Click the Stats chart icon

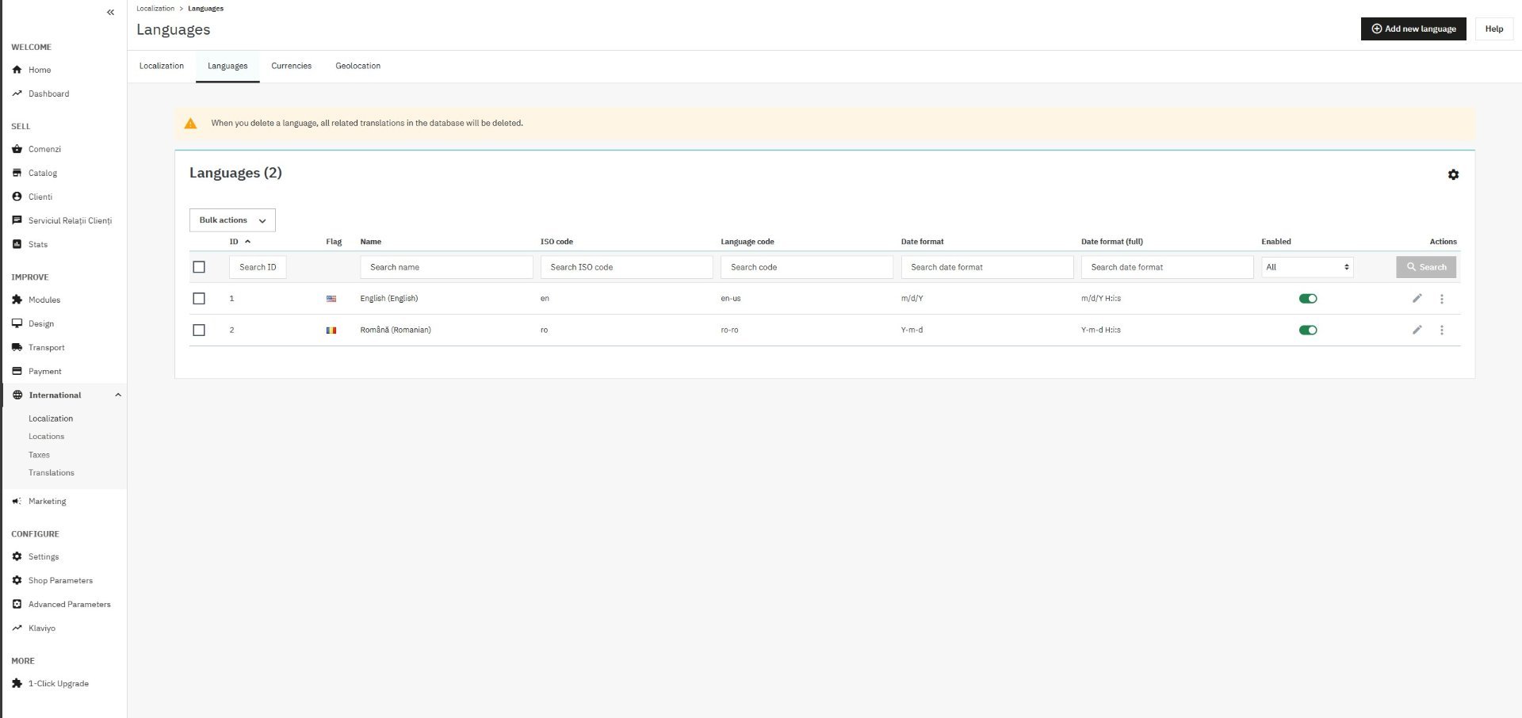(x=17, y=244)
